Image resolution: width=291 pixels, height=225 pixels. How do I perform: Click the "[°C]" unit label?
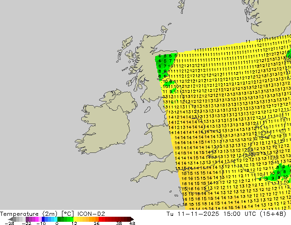coord(67,214)
